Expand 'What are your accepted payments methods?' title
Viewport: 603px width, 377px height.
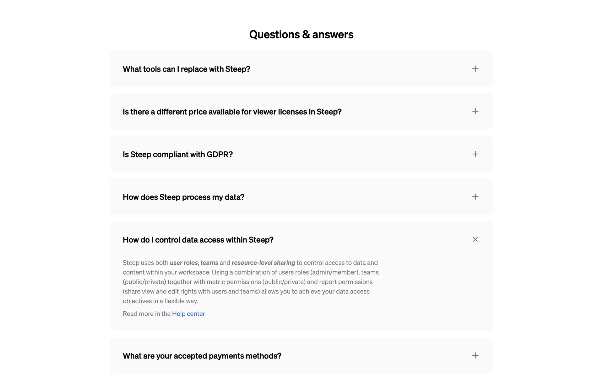click(x=202, y=356)
